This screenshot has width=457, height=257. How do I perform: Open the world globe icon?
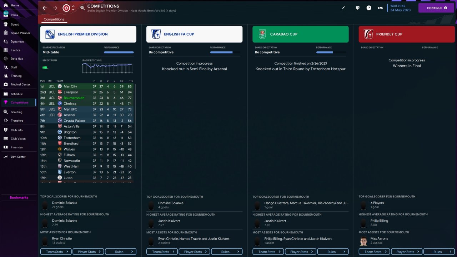357,8
